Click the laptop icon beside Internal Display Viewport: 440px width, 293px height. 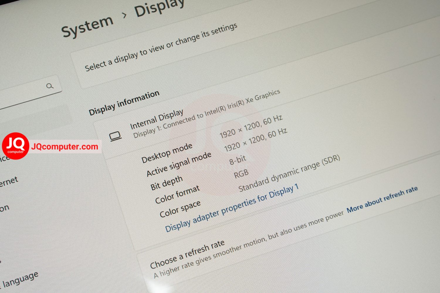[x=116, y=137]
